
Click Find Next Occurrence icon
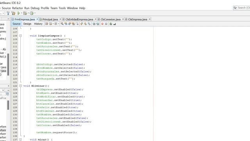pos(70,24)
